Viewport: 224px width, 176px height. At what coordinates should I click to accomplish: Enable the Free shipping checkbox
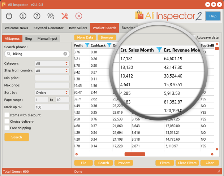pos(7,128)
